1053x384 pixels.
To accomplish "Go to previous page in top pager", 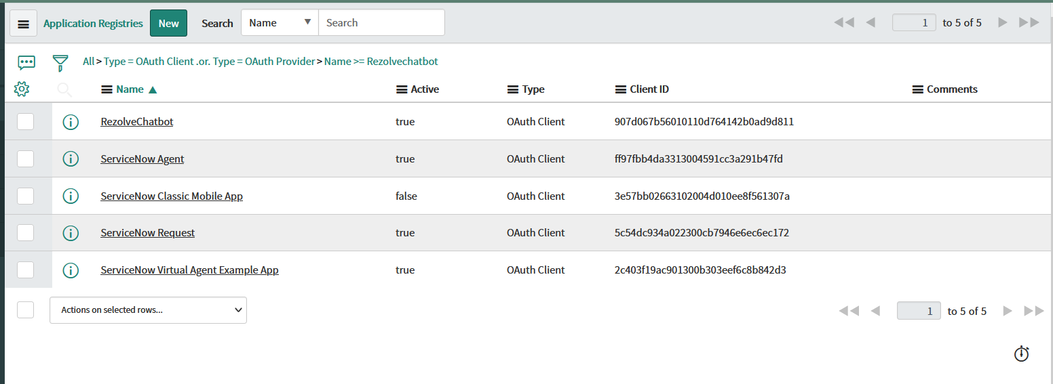I will tap(870, 22).
